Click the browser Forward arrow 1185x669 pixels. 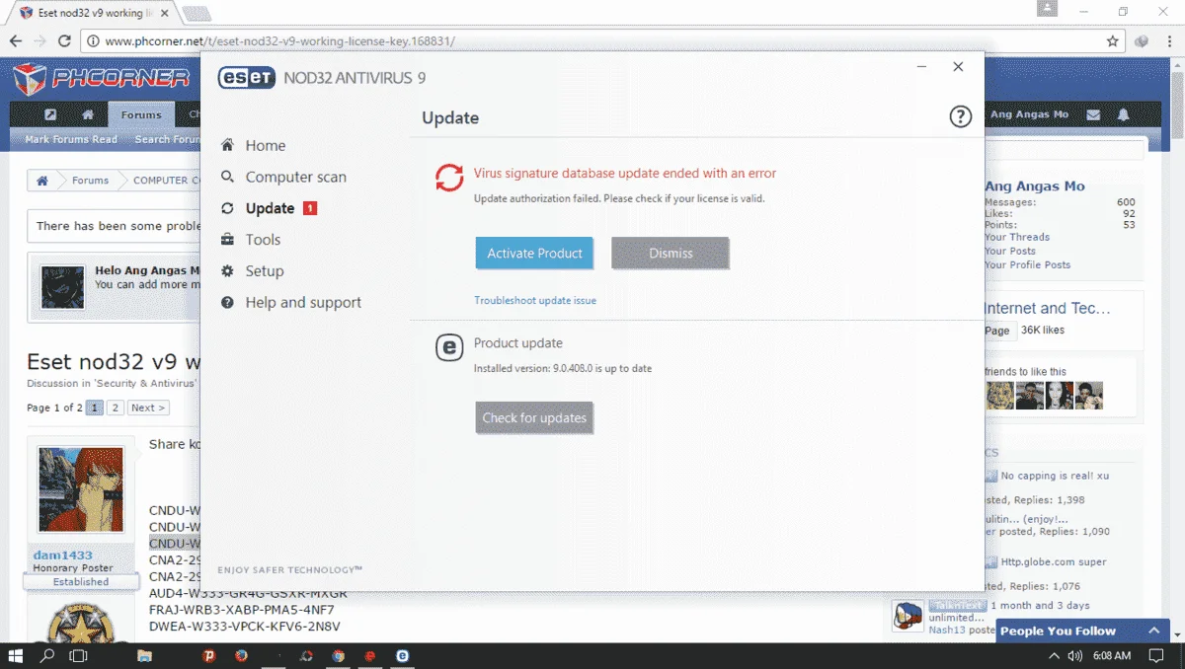39,41
